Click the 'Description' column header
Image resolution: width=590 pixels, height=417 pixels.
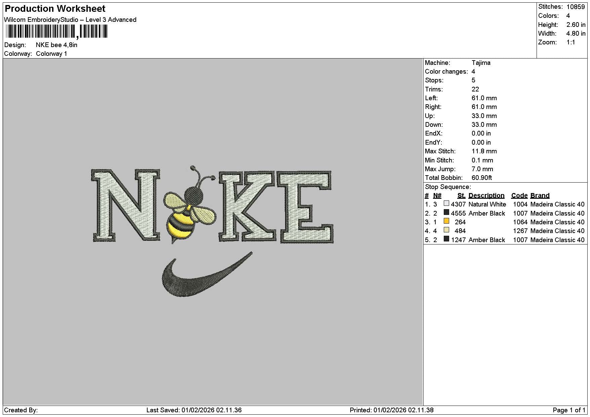(x=486, y=196)
